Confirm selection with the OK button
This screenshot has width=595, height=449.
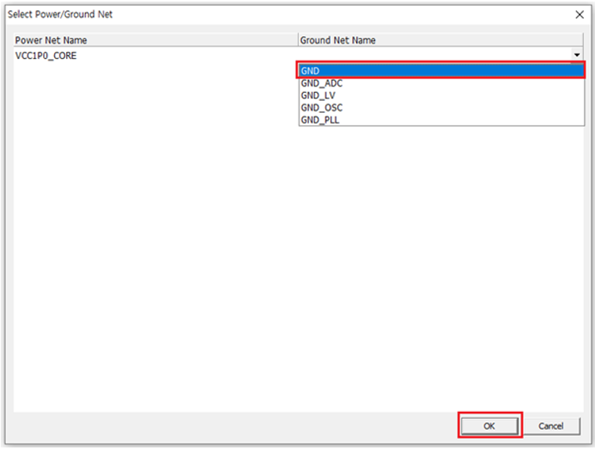pyautogui.click(x=489, y=425)
